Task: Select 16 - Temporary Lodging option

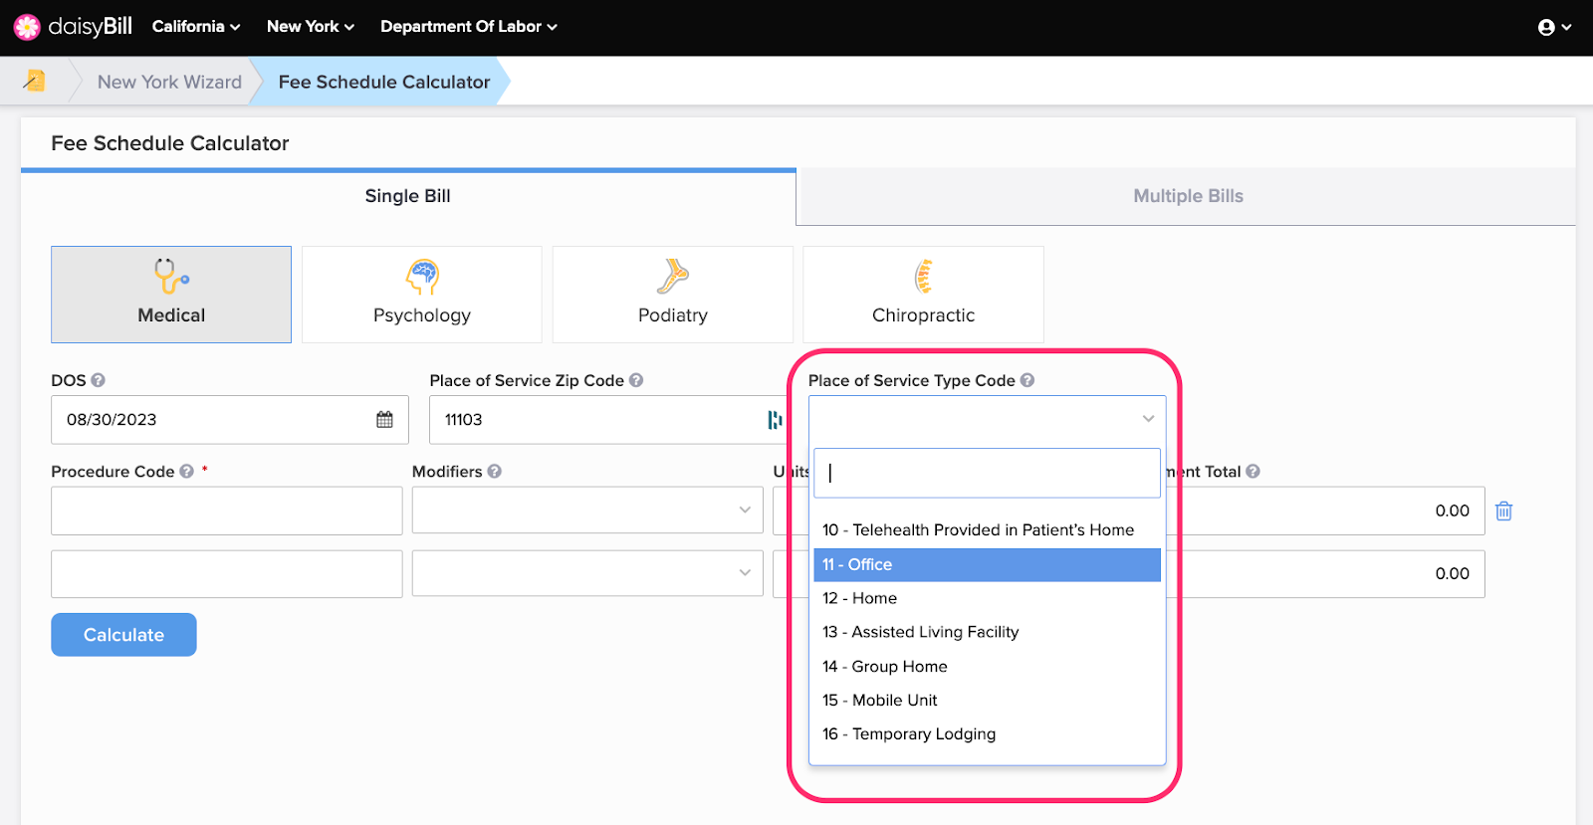Action: (x=987, y=734)
